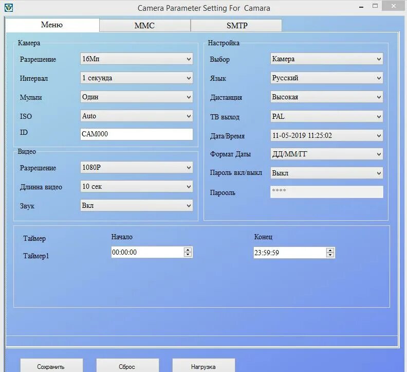The image size is (407, 372).
Task: Close the Camera Parameter Setting window
Action: pyautogui.click(x=394, y=6)
